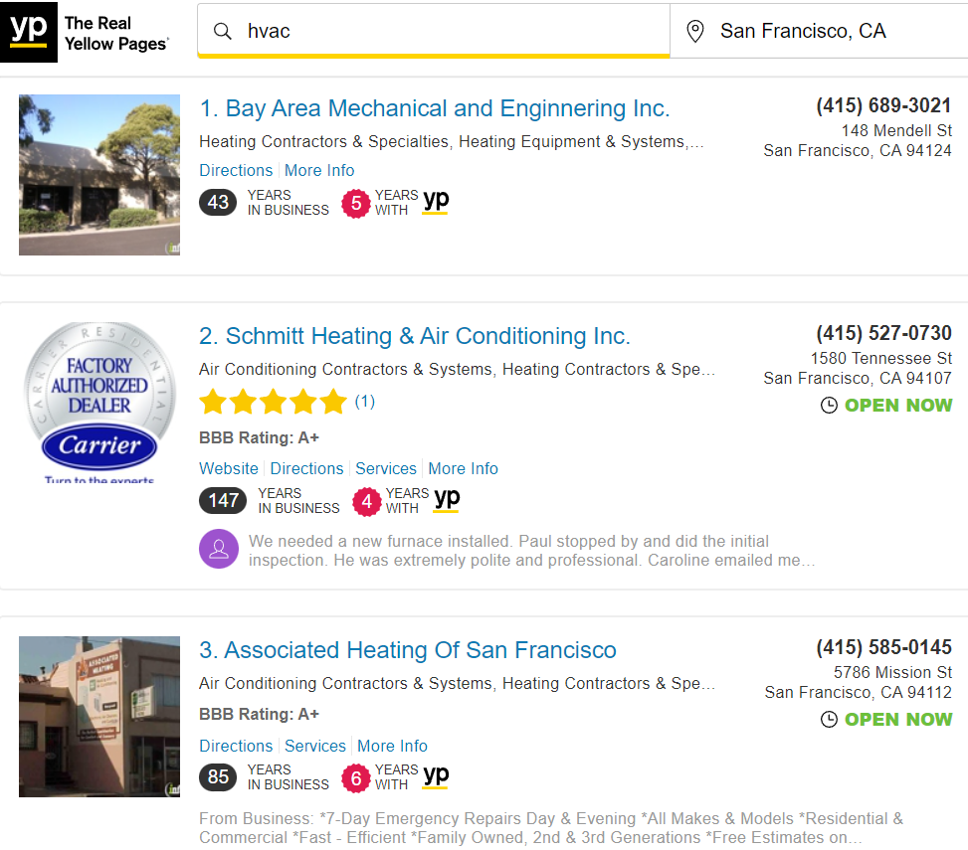Open More Info for Associated Heating
This screenshot has height=850, width=968.
tap(392, 746)
